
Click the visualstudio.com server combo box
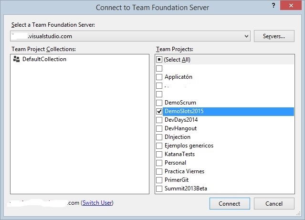pos(130,36)
